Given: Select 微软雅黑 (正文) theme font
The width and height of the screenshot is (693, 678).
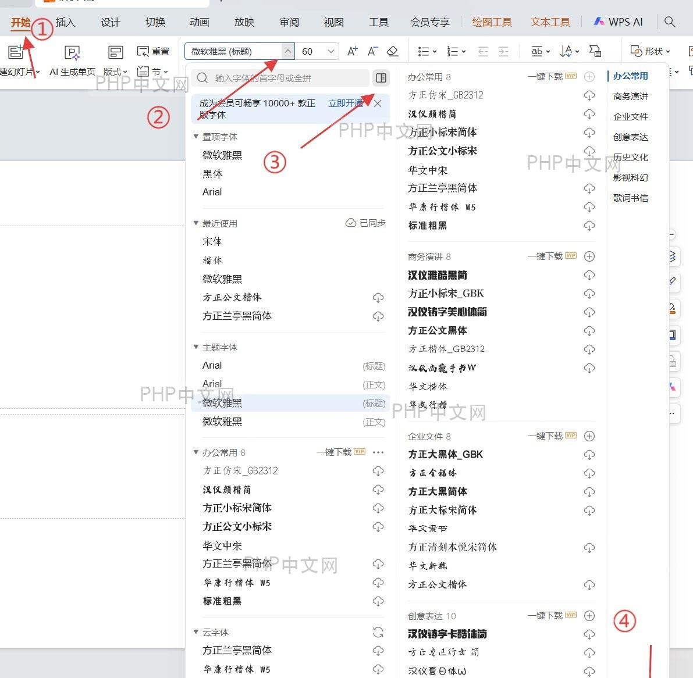Looking at the screenshot, I should (x=290, y=422).
